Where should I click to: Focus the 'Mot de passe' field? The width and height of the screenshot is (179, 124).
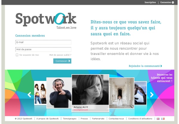[x=43, y=49]
